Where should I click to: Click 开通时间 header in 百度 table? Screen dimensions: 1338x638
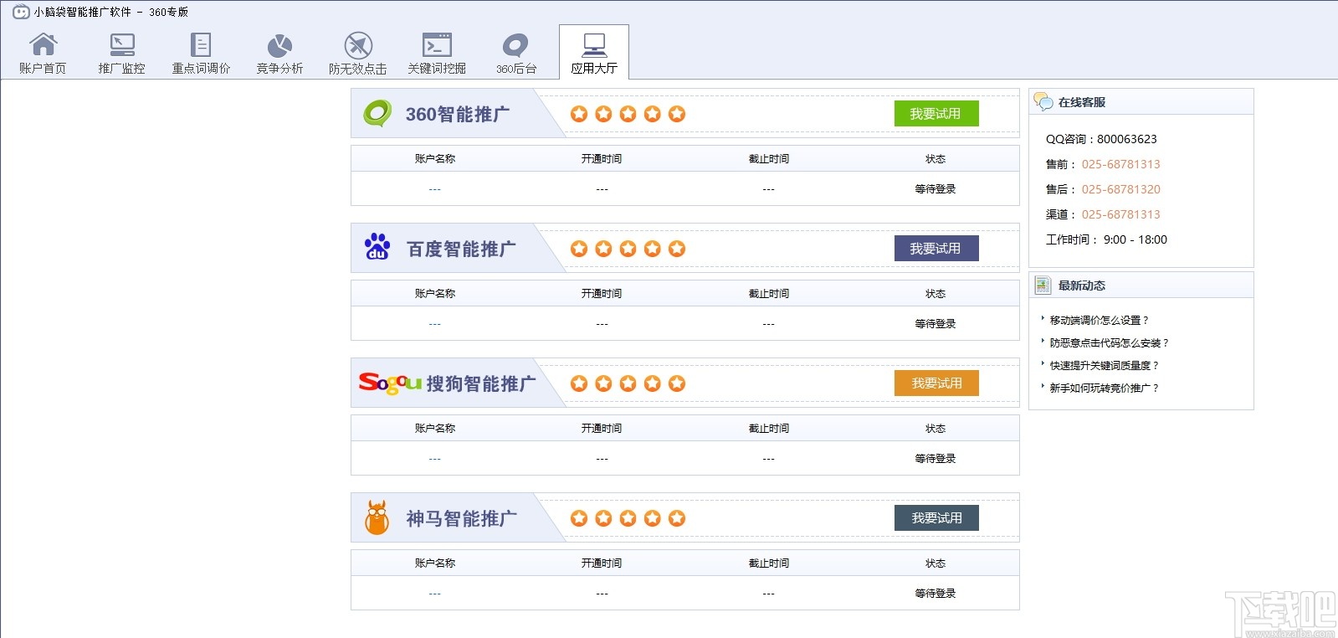point(602,294)
